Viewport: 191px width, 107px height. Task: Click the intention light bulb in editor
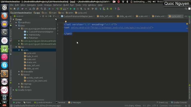tap(66, 22)
